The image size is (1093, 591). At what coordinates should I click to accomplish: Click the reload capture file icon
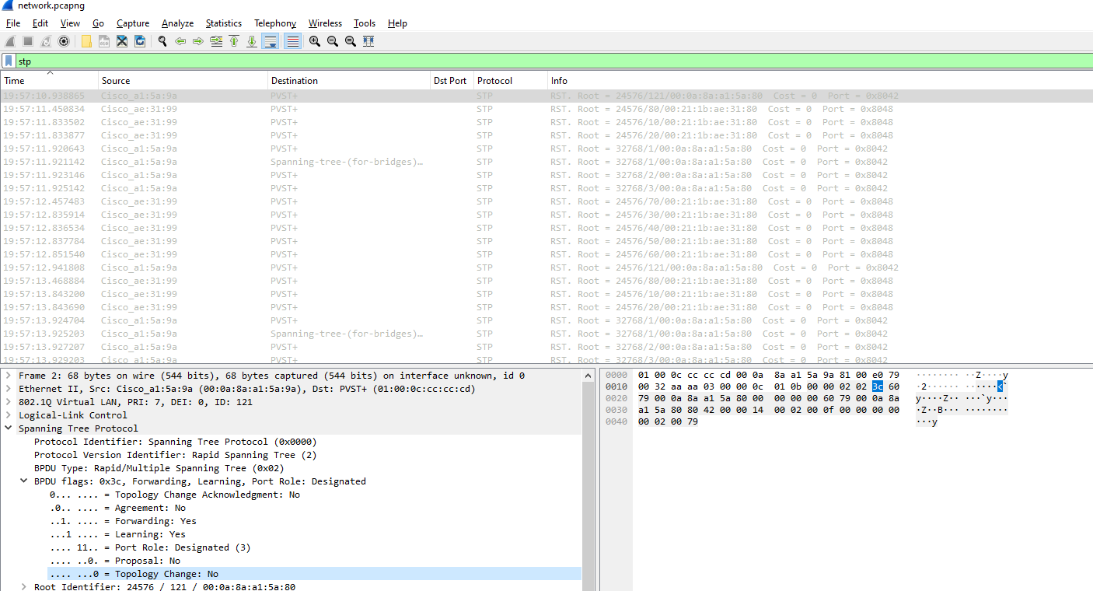(140, 41)
